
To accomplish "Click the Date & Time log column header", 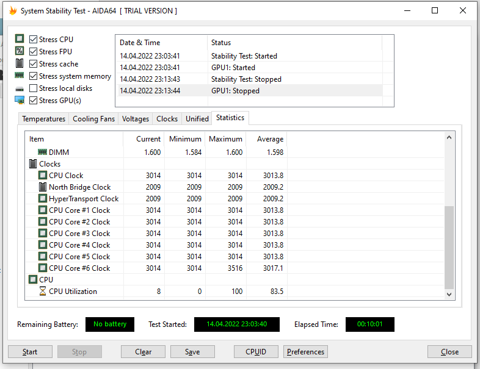I will click(x=162, y=43).
